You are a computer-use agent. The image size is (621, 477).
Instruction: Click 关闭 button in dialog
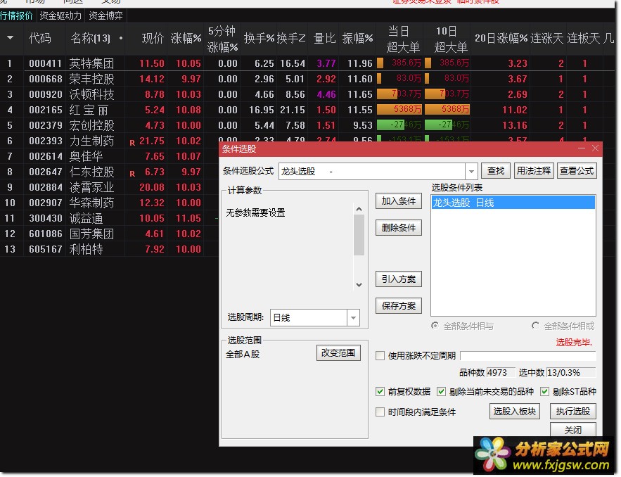[x=572, y=430]
